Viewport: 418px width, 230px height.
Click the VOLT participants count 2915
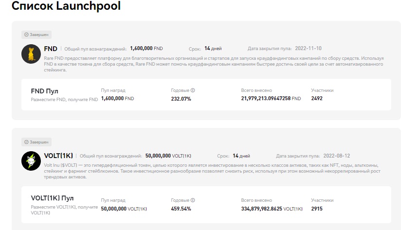pos(317,209)
